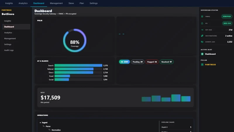This screenshot has height=132, width=234.
Task: Click the Depth 0 pipeline row
Action: point(176,127)
